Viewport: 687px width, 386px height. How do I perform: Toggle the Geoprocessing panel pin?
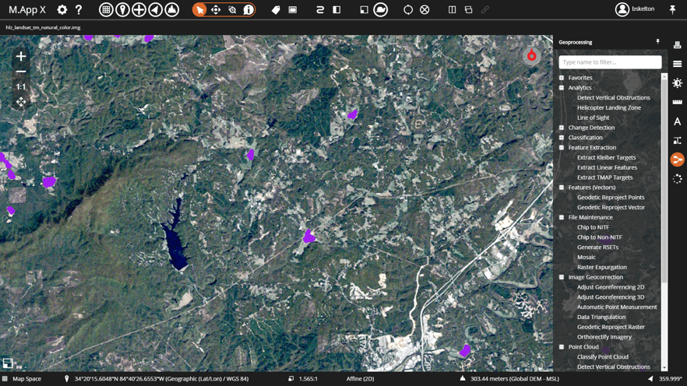click(657, 41)
